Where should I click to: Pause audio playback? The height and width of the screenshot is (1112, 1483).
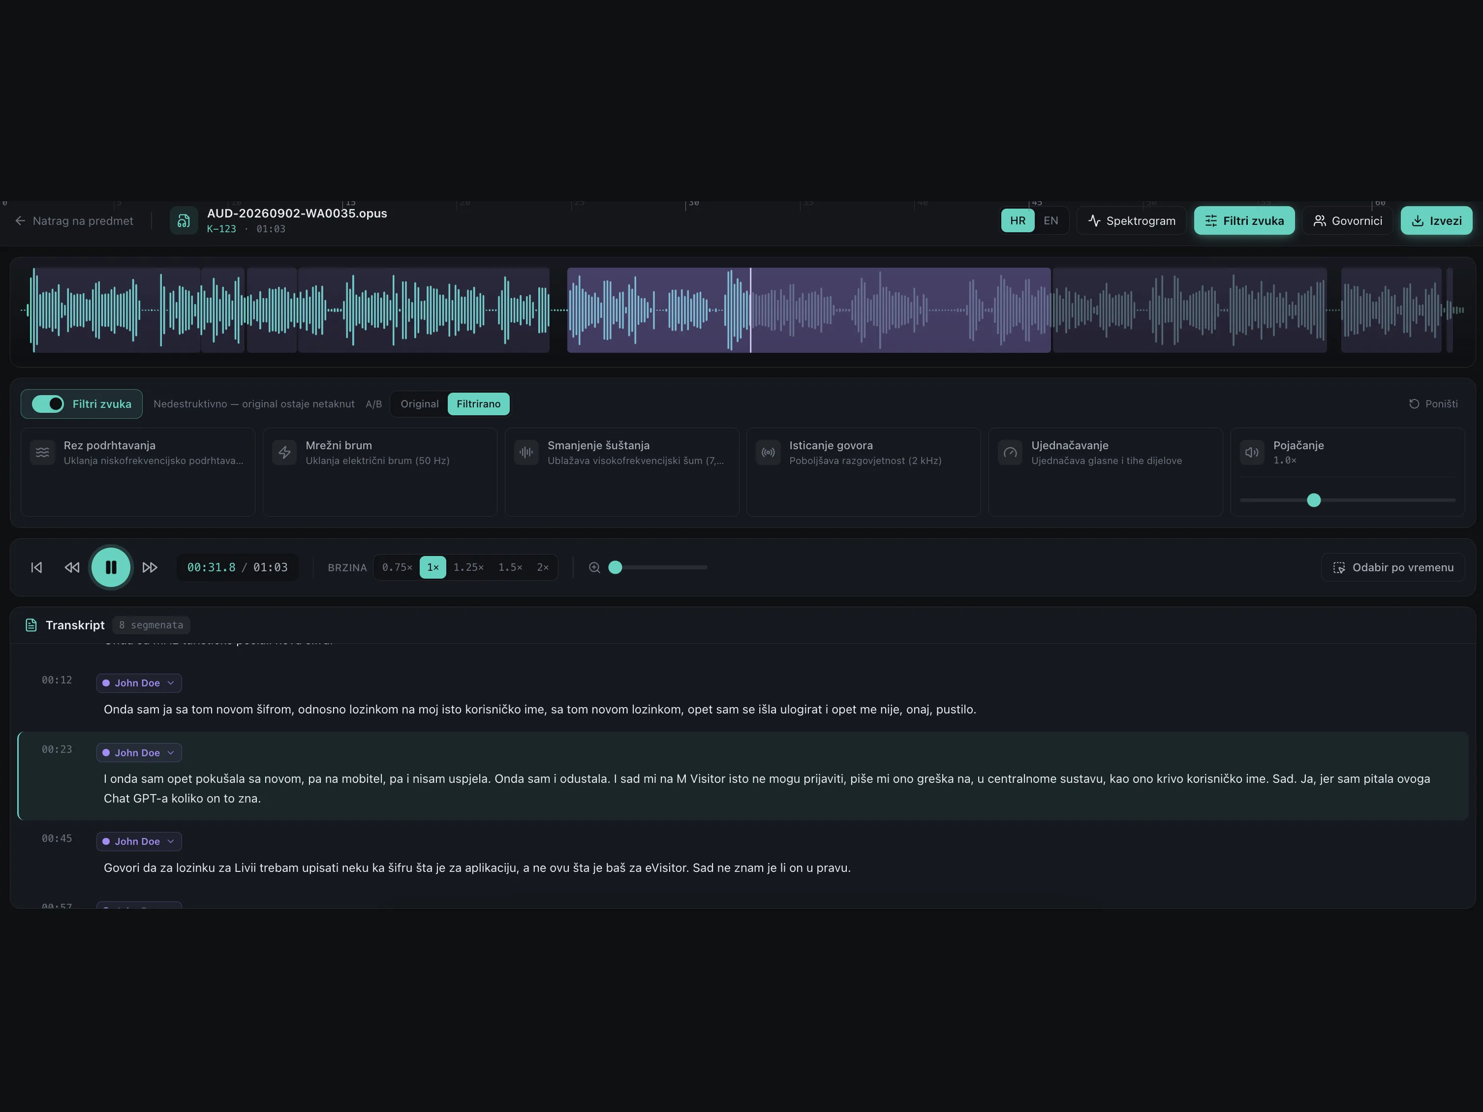(111, 567)
